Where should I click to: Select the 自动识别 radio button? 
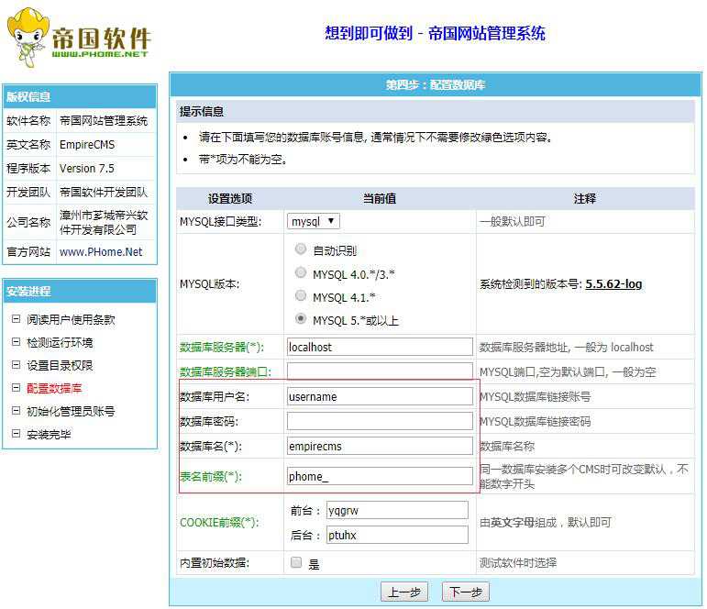(x=300, y=249)
